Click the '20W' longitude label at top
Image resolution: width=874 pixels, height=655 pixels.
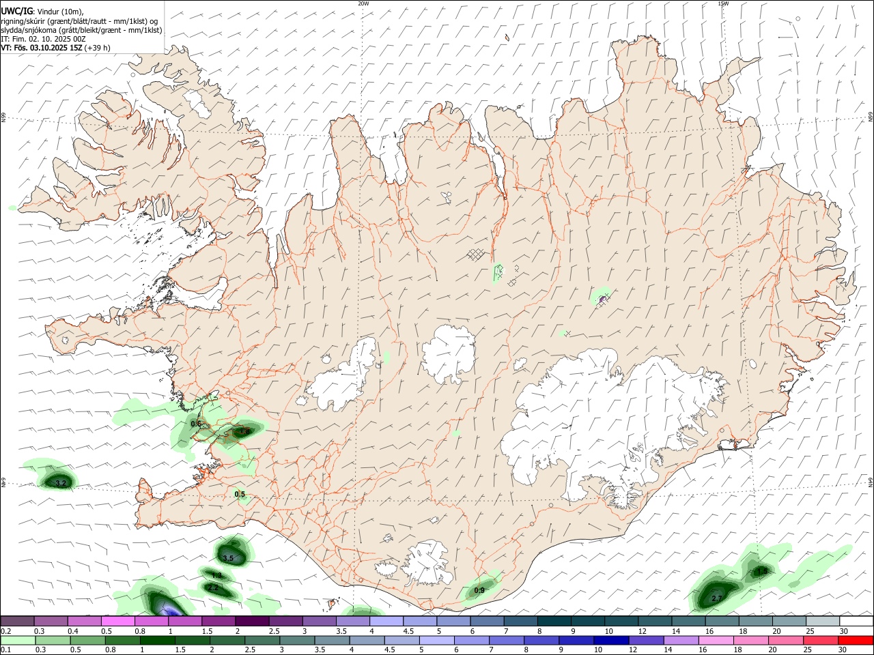[x=363, y=3]
